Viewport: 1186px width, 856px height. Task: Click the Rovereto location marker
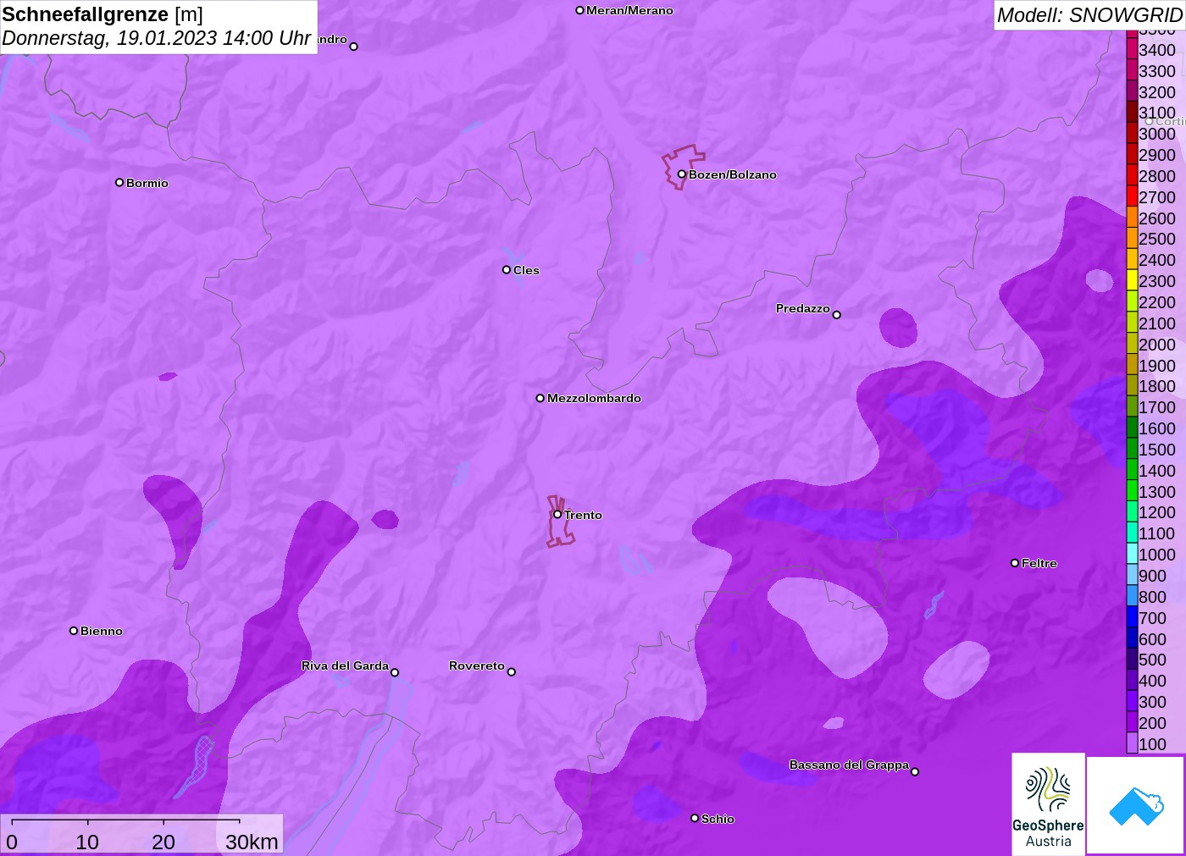(512, 672)
